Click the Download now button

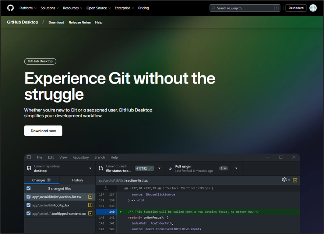[43, 131]
